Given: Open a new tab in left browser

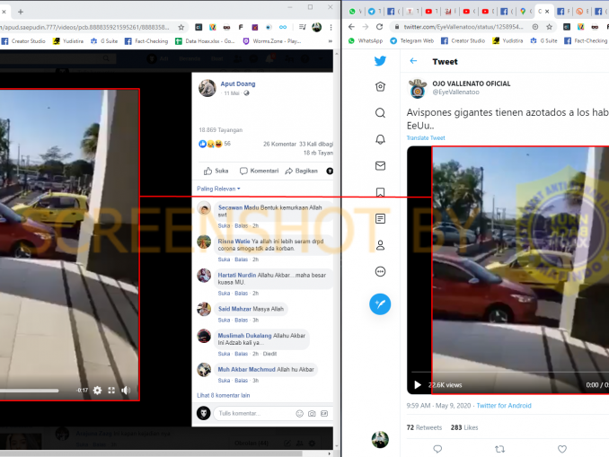Looking at the screenshot, I should click(x=21, y=12).
